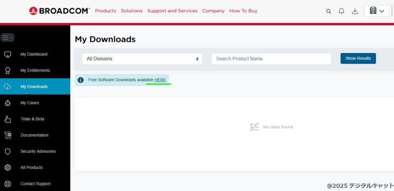Screen dimensions: 394x191
Task: Collapse the sidebar with hamburger toggle
Action: tap(7, 38)
